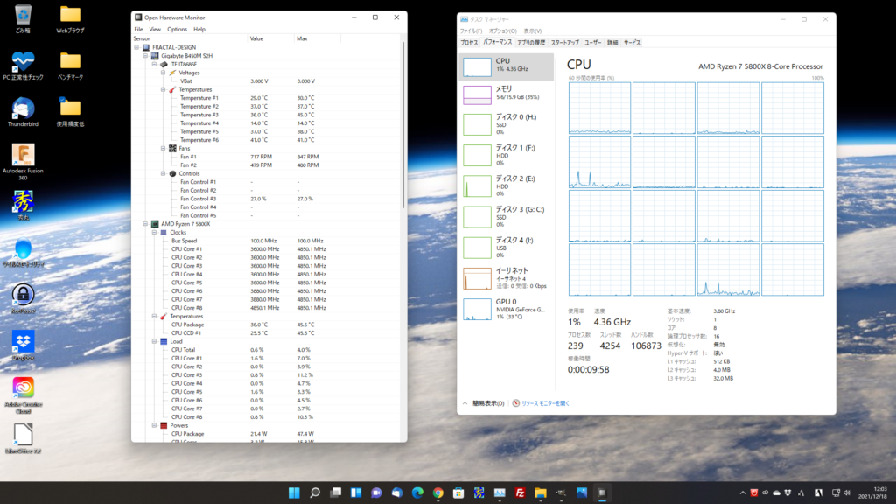The image size is (896, 504).
Task: Open the Photos app on the taskbar
Action: 582,493
